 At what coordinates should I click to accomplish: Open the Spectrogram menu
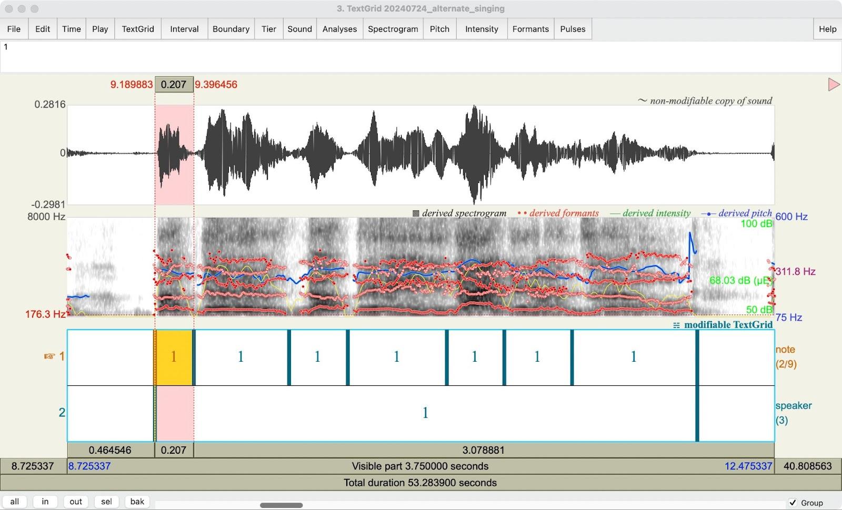click(393, 29)
